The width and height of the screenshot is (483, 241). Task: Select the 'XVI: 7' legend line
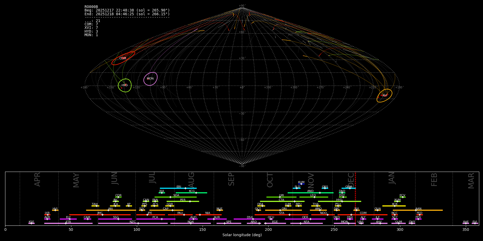(91, 28)
